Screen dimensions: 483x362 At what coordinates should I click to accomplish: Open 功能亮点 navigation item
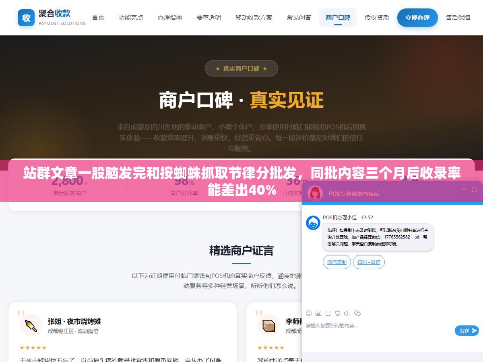click(x=131, y=18)
